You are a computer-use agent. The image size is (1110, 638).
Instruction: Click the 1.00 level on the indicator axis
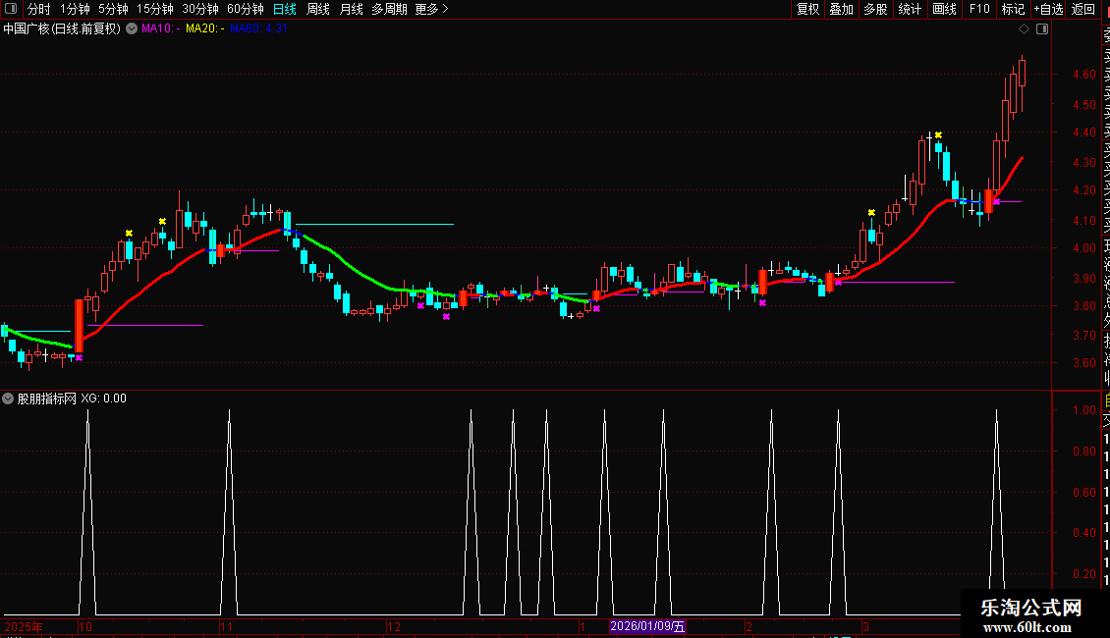click(x=1083, y=410)
